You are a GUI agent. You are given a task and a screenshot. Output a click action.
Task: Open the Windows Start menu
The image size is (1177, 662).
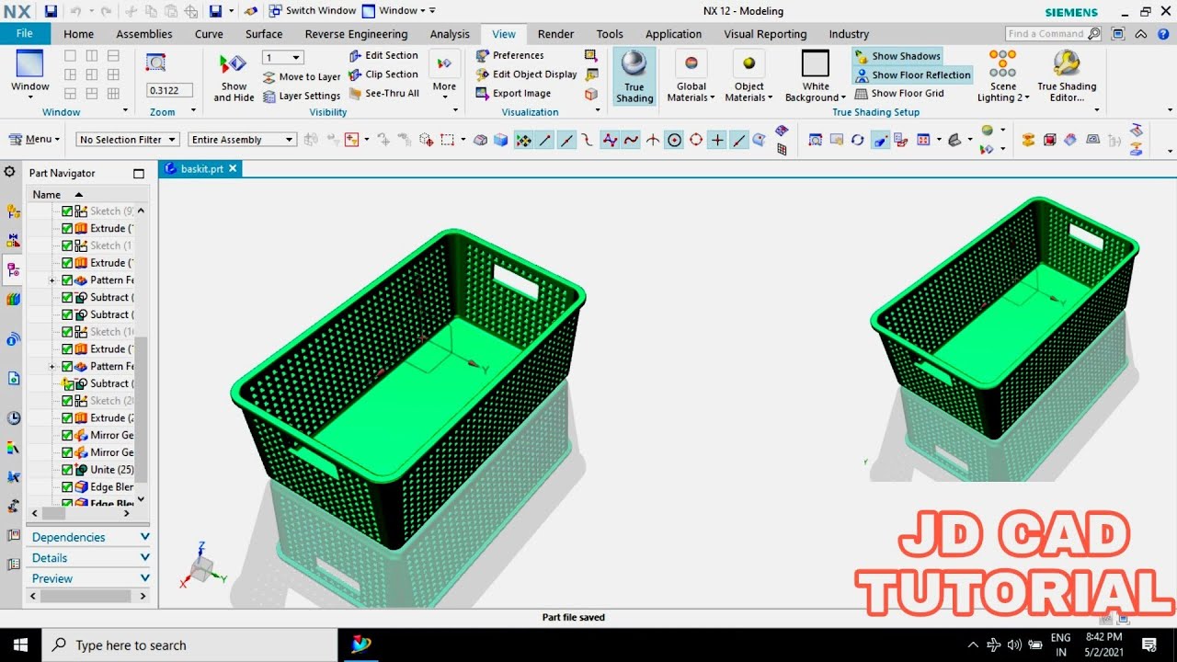tap(20, 645)
